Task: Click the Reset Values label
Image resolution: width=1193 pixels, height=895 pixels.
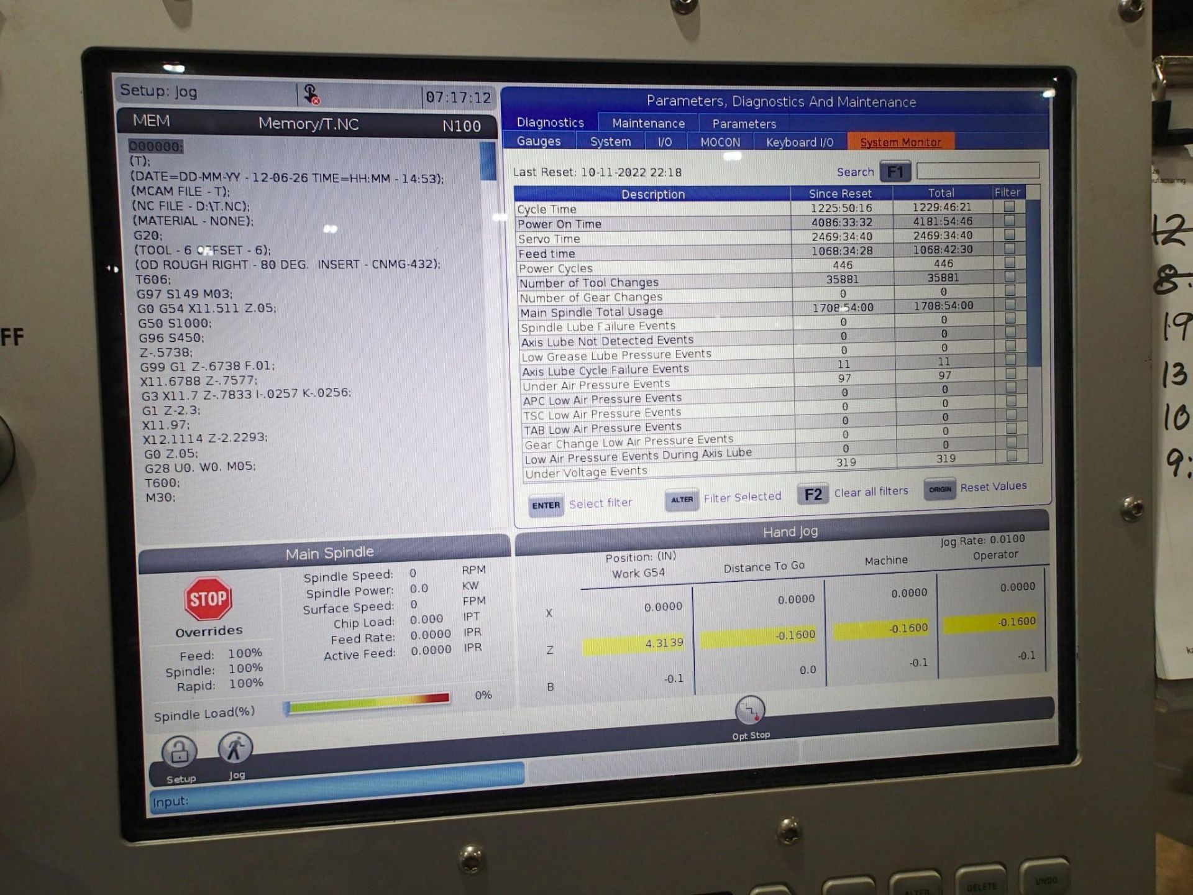Action: (994, 487)
